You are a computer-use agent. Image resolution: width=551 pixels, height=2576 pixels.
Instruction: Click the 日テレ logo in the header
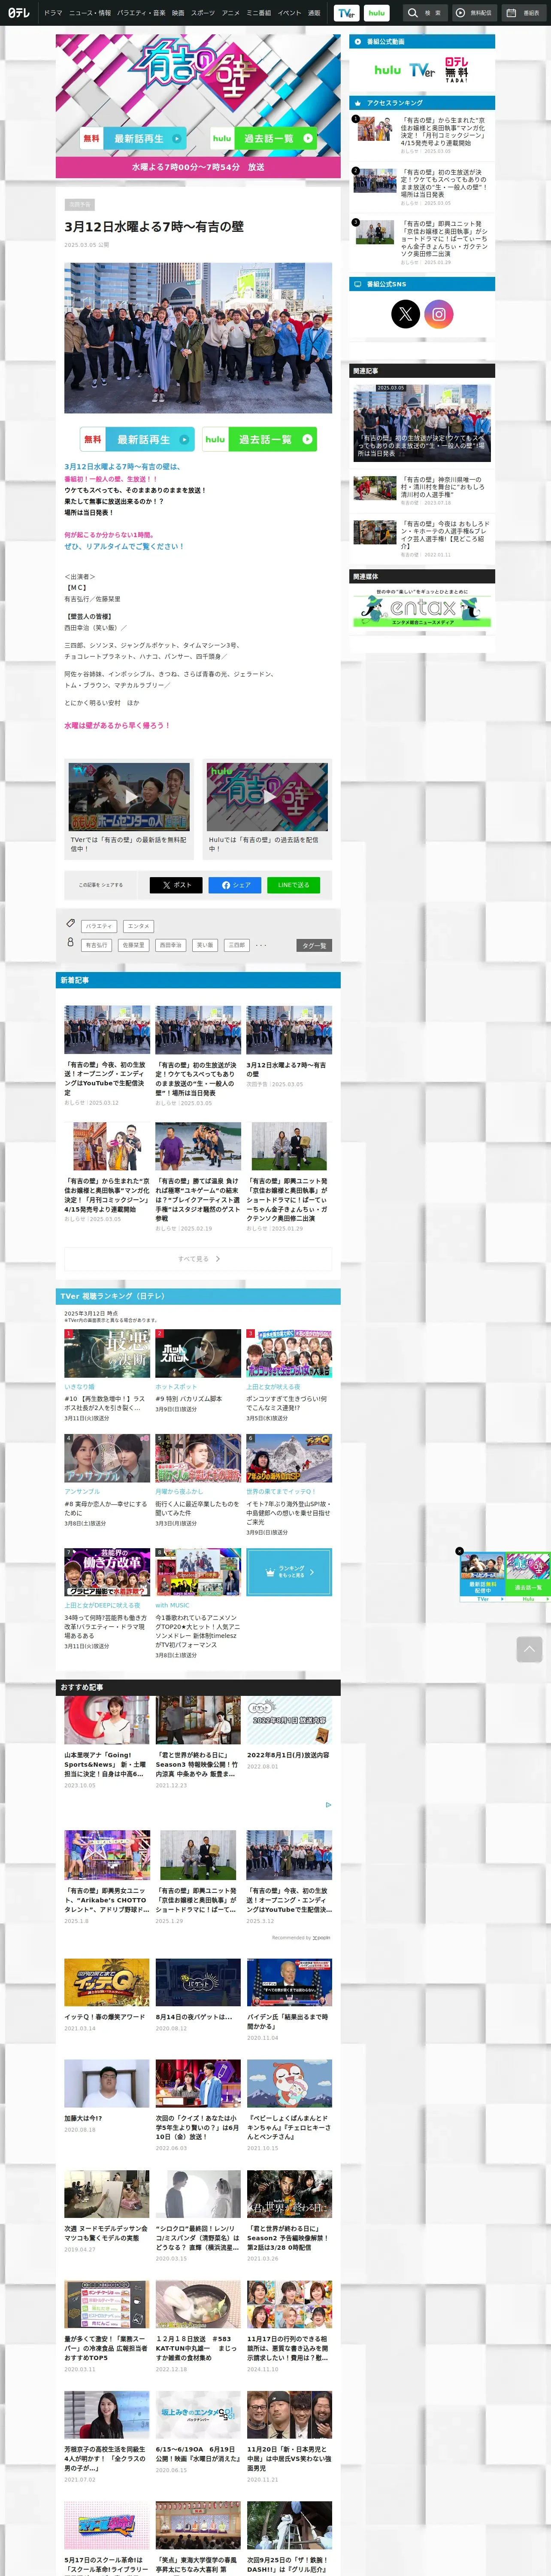(19, 13)
